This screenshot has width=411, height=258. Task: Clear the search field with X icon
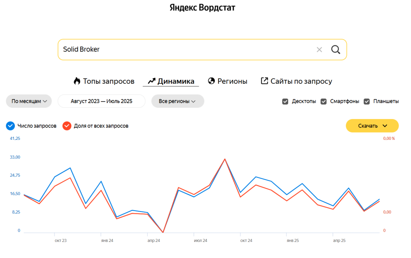(319, 50)
